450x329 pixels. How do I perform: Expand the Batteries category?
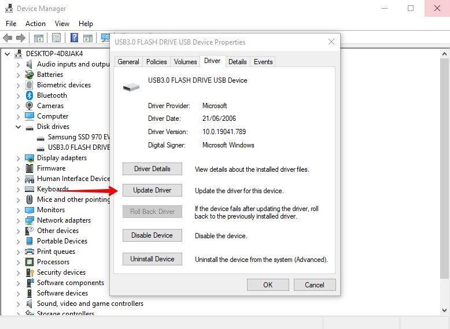pyautogui.click(x=18, y=75)
